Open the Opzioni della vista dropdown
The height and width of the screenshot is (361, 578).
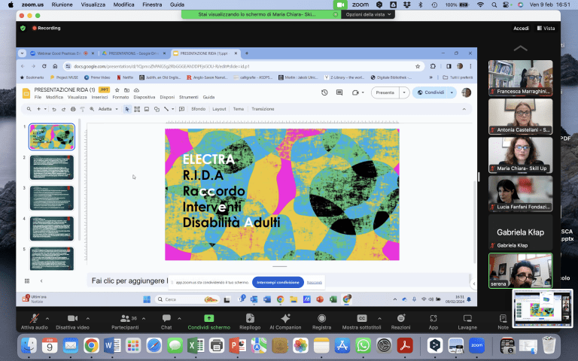(x=368, y=14)
